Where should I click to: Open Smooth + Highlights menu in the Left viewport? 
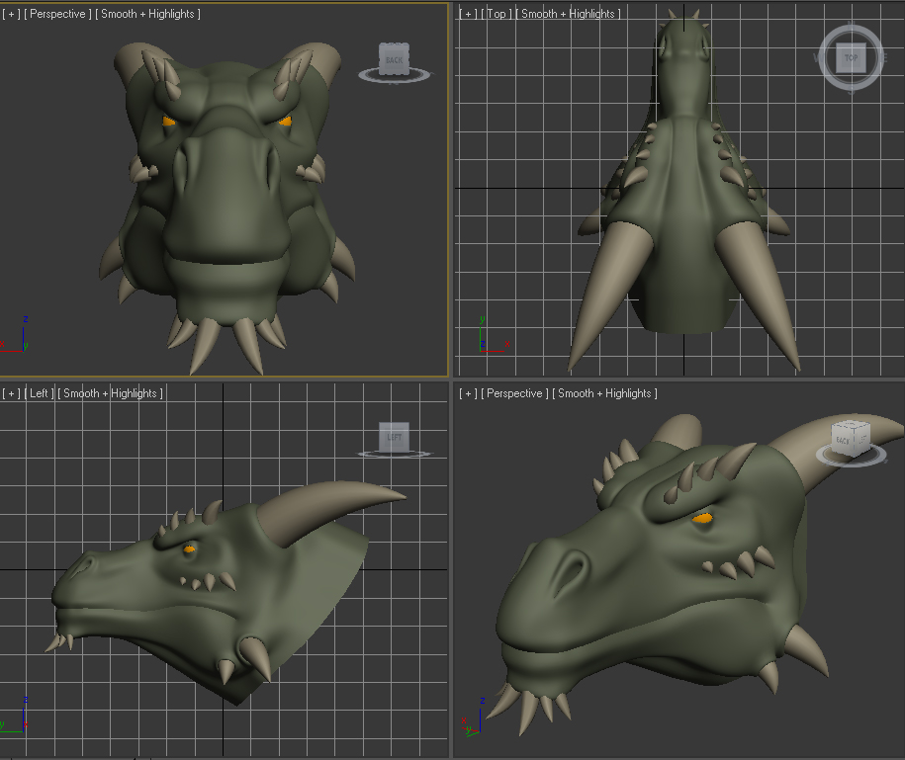point(110,393)
